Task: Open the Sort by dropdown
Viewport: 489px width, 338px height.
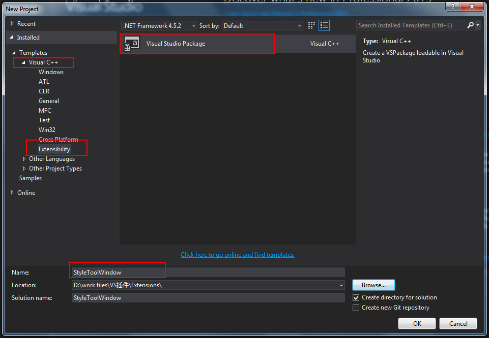Action: [263, 25]
